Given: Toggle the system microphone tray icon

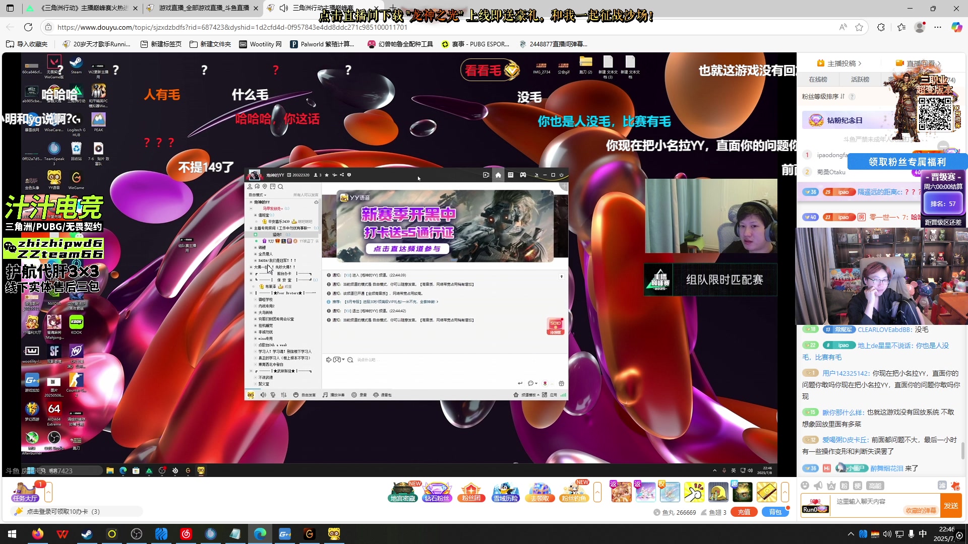Looking at the screenshot, I should (x=911, y=534).
